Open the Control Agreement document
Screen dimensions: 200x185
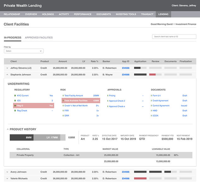(161, 105)
